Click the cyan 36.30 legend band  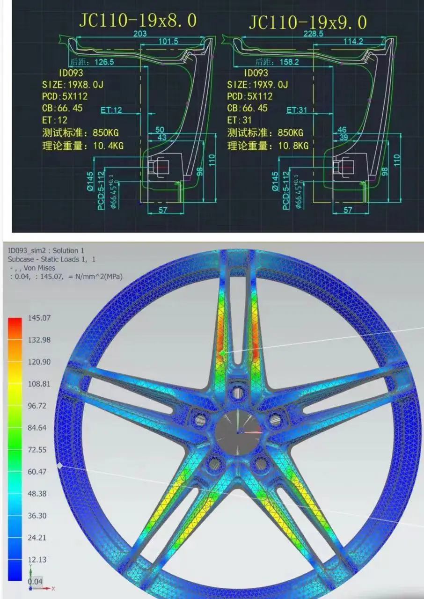tap(14, 510)
